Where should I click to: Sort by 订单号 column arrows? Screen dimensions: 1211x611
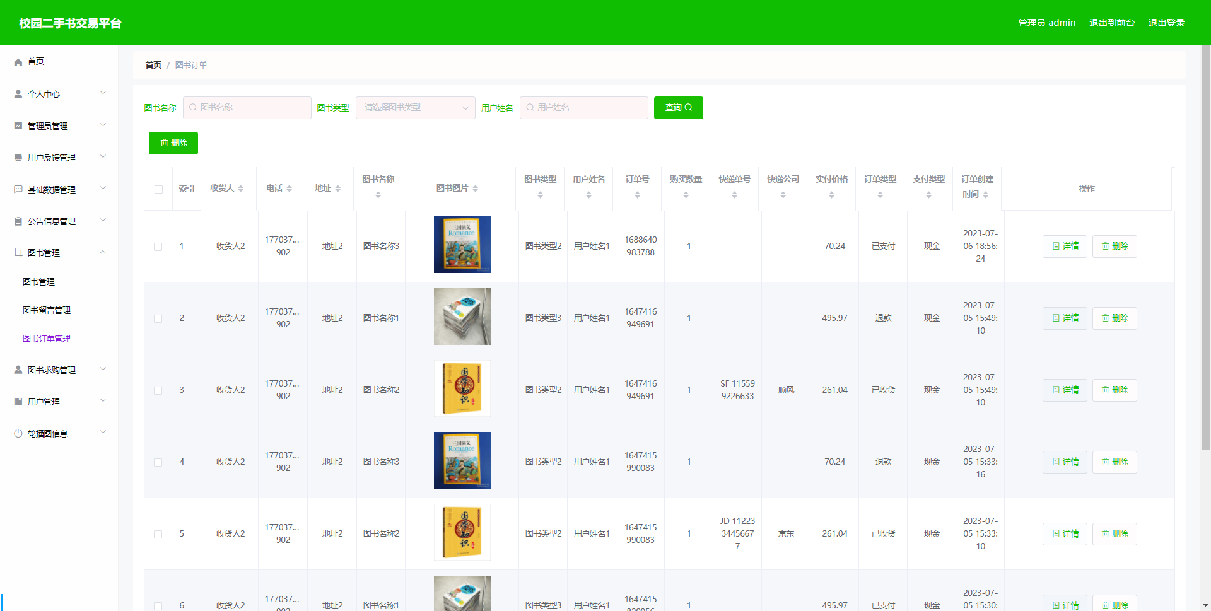(x=638, y=195)
